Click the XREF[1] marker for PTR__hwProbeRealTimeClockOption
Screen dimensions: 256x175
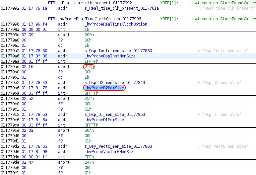[169, 19]
